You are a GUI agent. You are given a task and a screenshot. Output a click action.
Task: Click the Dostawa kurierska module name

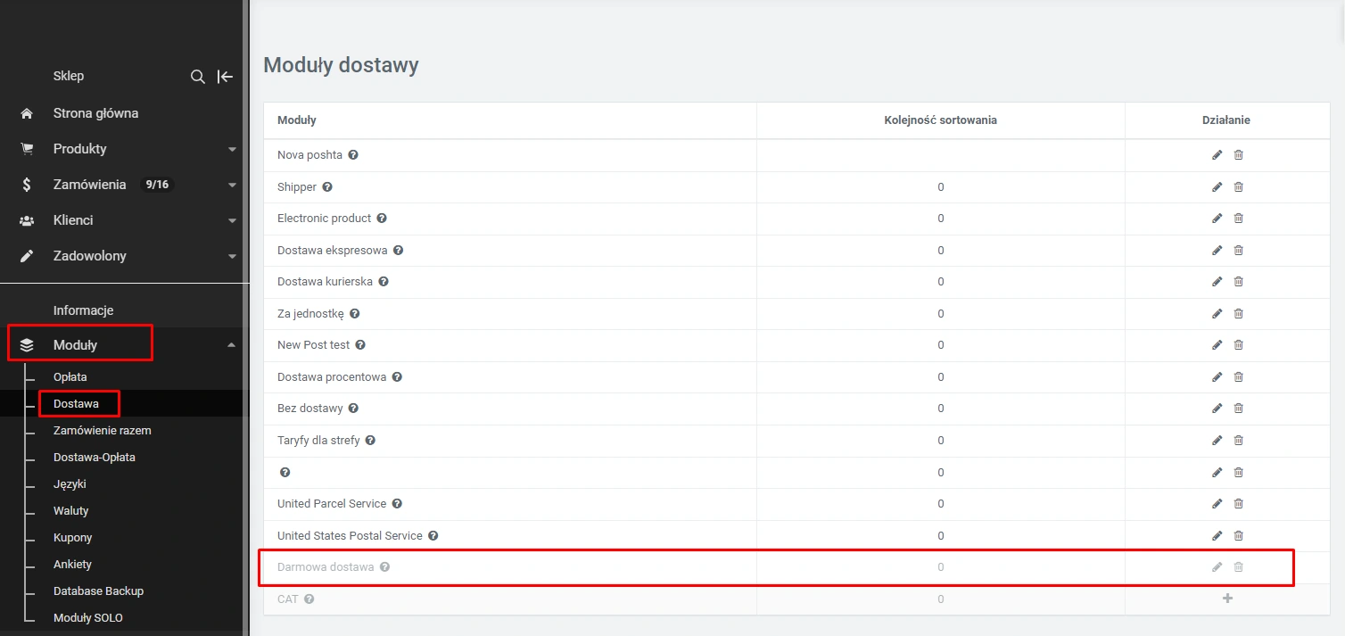pos(325,282)
